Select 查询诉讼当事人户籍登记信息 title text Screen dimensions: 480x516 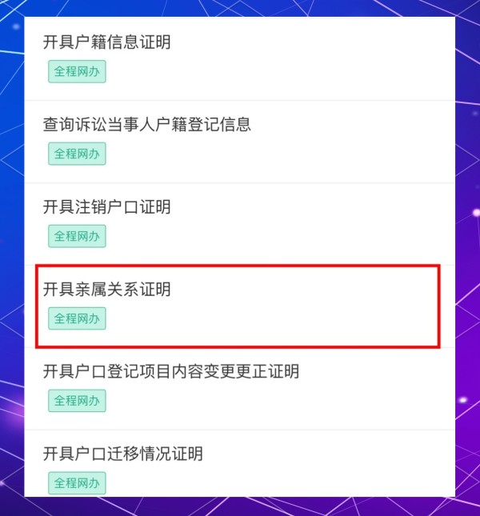[147, 124]
